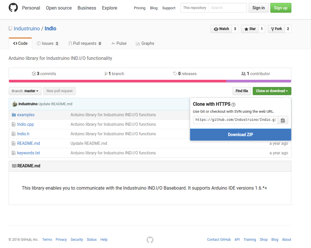Open the About footer link
Viewport: 311px width, 248px height.
point(286,240)
